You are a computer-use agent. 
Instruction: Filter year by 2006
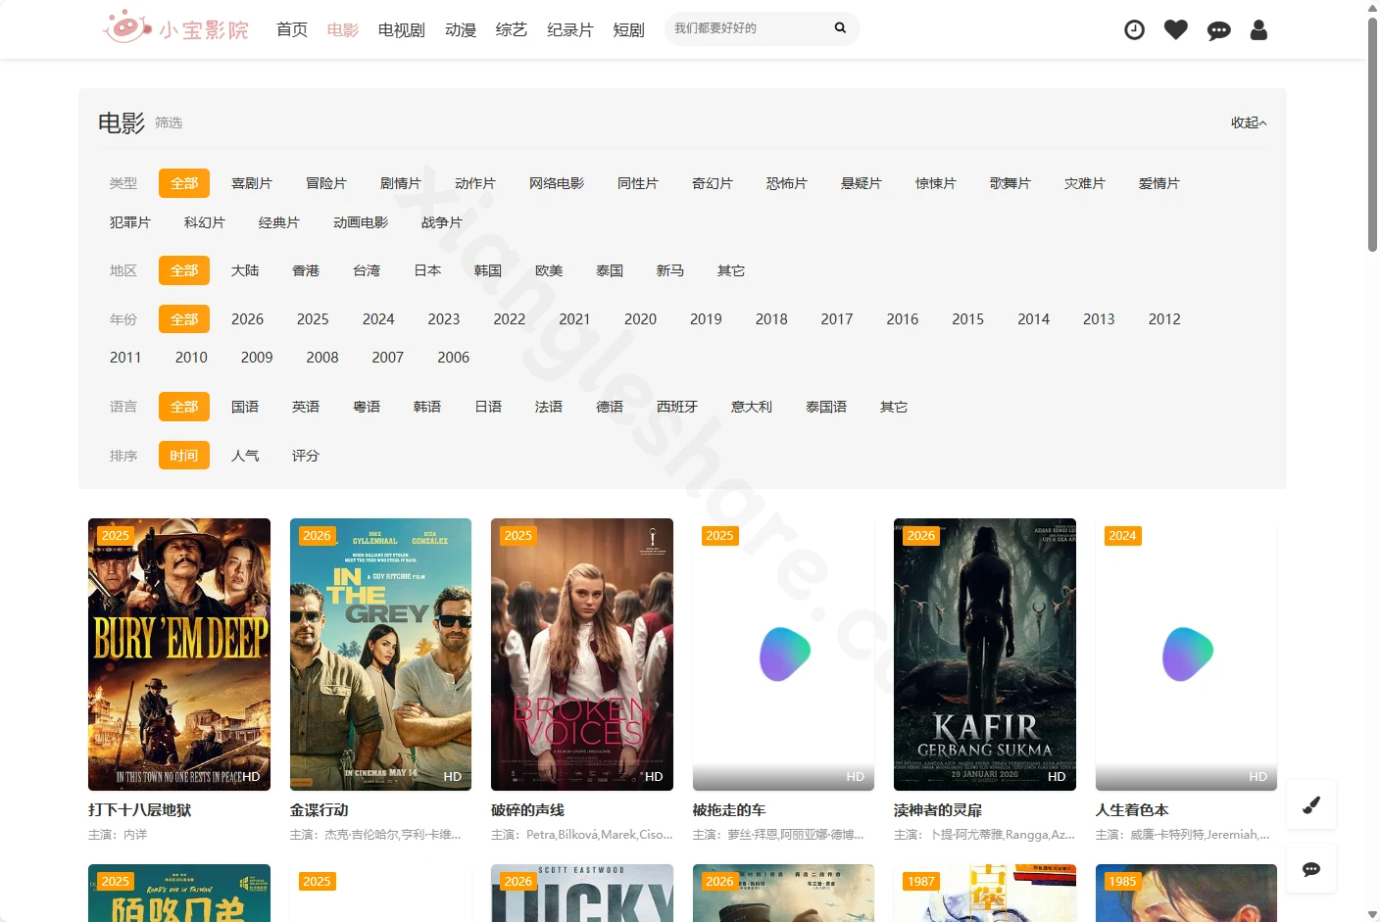pos(453,358)
